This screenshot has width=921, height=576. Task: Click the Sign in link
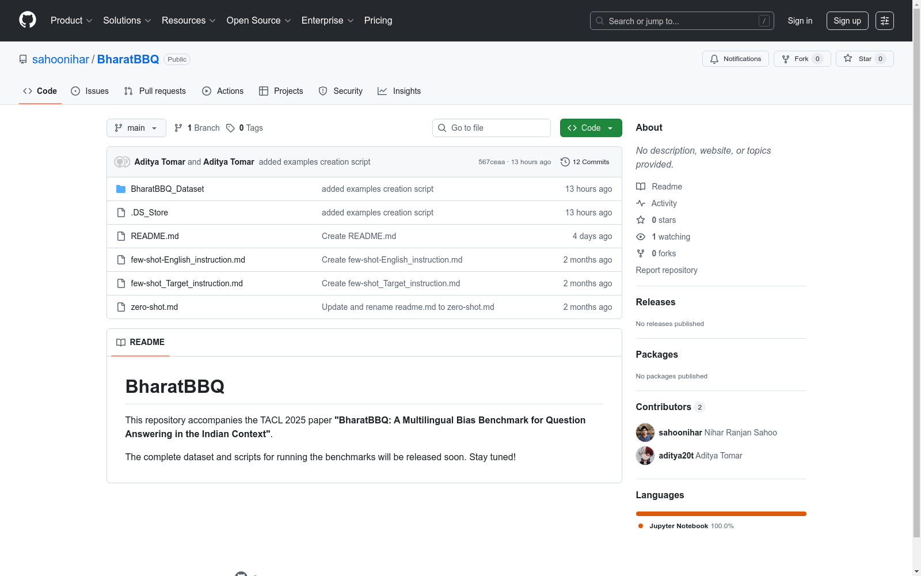(800, 21)
